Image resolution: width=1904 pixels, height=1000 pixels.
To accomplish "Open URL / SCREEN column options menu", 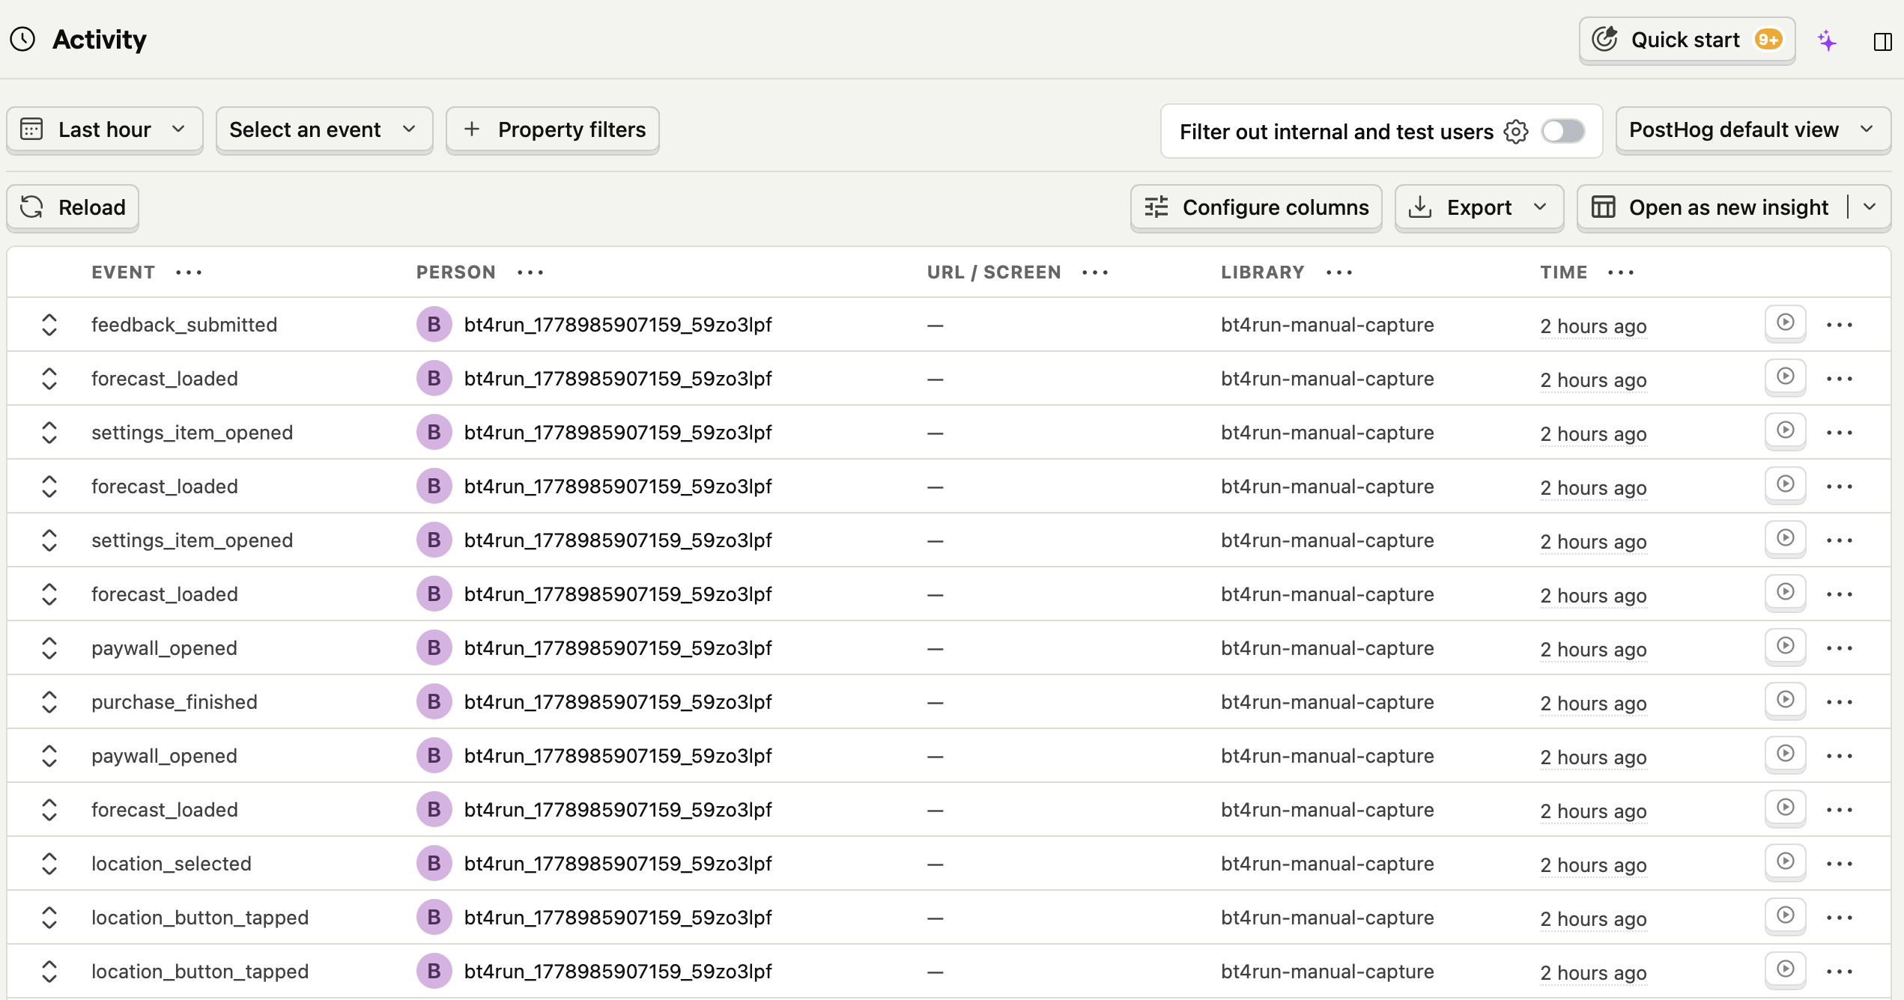I will click(1095, 272).
